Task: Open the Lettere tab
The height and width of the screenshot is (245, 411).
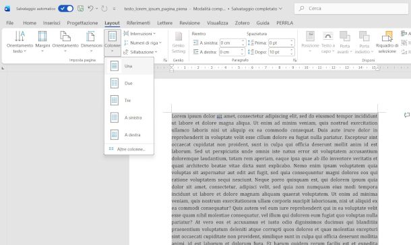Action: [165, 23]
